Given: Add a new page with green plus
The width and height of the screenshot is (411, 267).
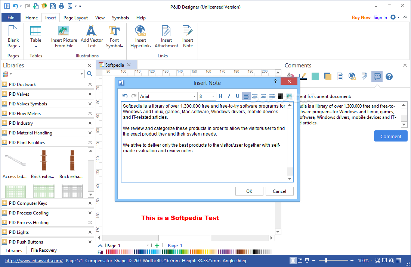Looking at the screenshot, I should point(157,245).
